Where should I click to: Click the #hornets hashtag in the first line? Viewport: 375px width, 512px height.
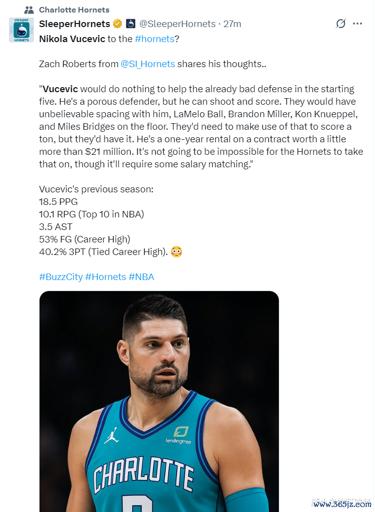click(x=154, y=39)
